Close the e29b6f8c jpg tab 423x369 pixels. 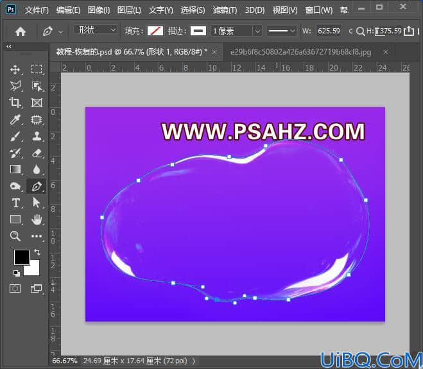coord(386,52)
